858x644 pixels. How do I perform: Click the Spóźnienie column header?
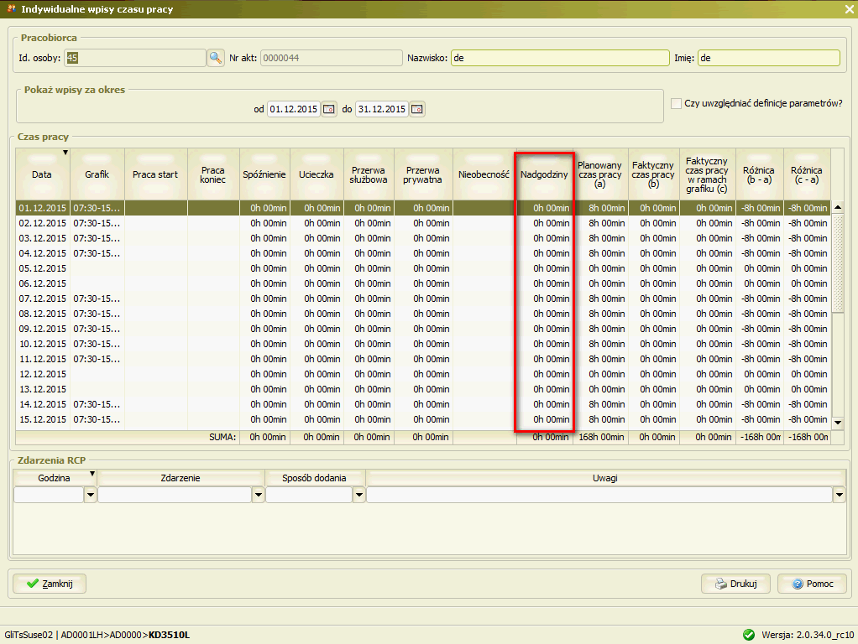264,174
